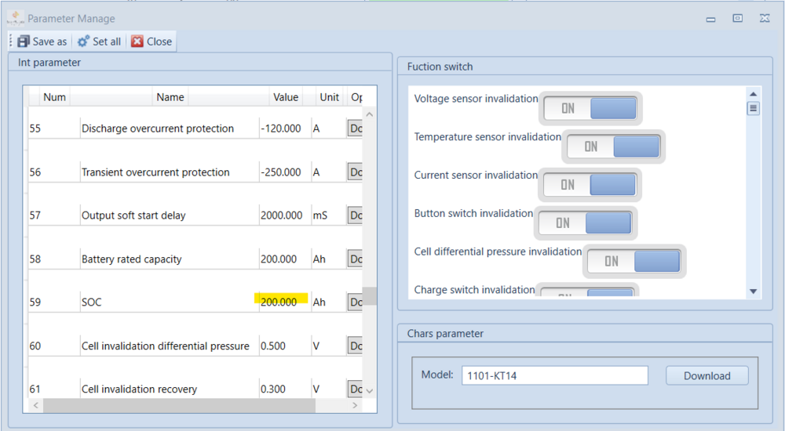The height and width of the screenshot is (431, 785).
Task: Toggle Temperature sensor invalidation switch
Action: 613,147
